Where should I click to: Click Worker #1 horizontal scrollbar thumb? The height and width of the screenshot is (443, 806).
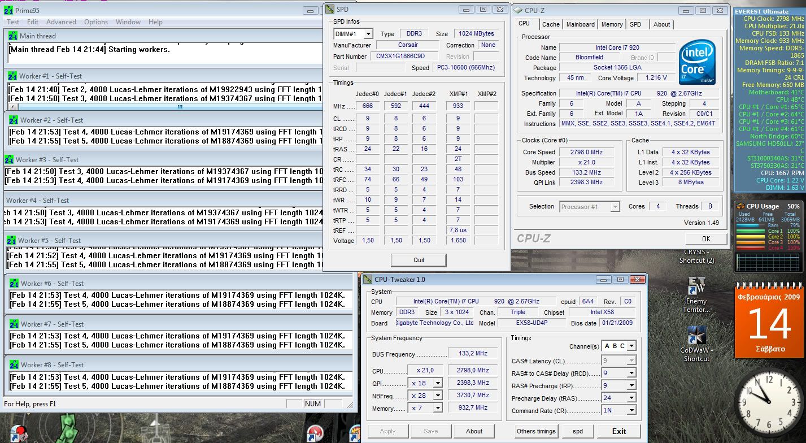pyautogui.click(x=180, y=106)
